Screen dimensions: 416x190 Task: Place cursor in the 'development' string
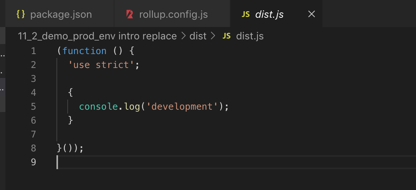tap(189, 106)
